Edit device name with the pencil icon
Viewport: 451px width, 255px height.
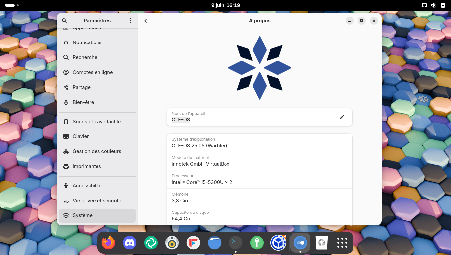coord(342,117)
